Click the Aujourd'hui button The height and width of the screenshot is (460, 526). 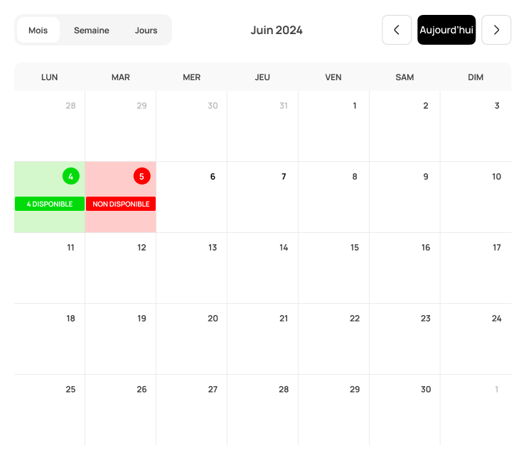pos(446,30)
